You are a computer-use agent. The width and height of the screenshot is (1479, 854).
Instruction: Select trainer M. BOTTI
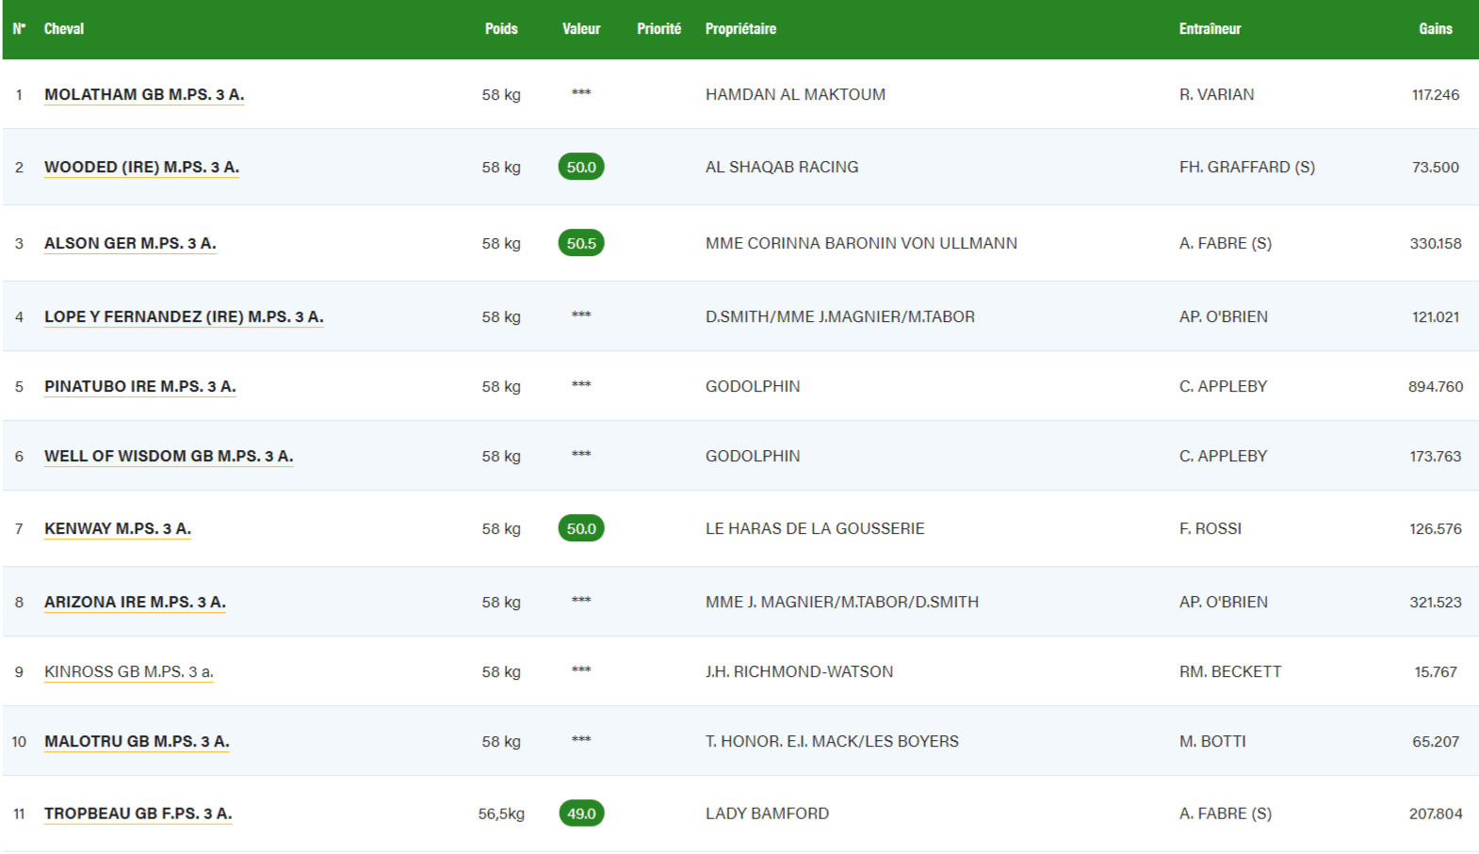coord(1212,742)
